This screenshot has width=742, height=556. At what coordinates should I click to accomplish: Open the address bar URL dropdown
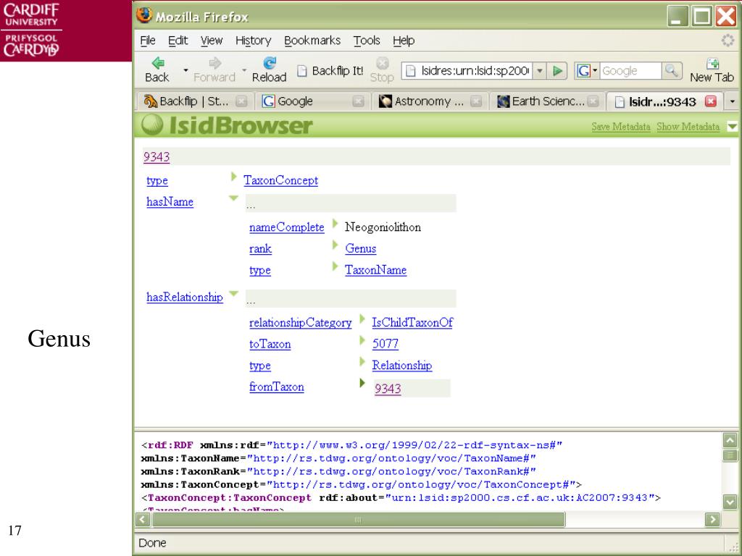(x=539, y=71)
